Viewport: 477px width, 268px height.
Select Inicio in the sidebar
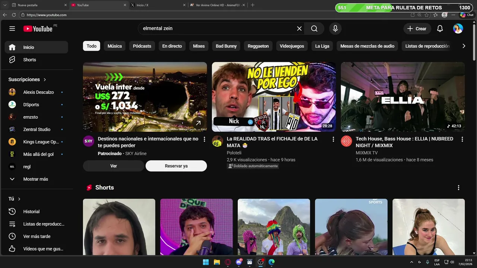(x=36, y=47)
